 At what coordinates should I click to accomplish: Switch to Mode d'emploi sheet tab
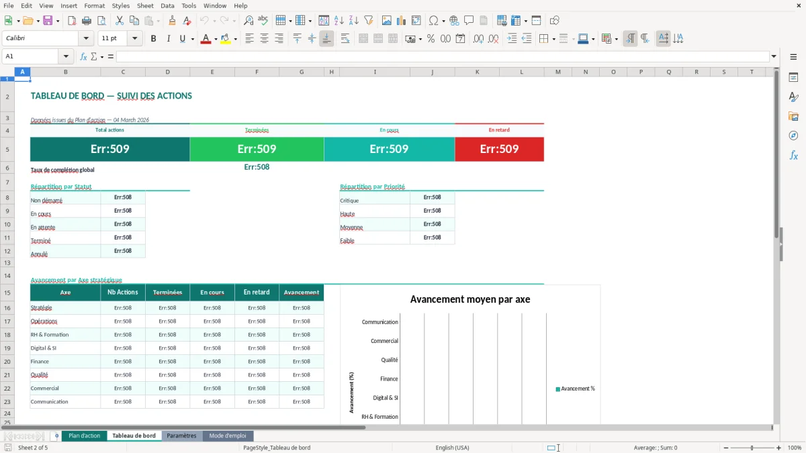pyautogui.click(x=228, y=436)
